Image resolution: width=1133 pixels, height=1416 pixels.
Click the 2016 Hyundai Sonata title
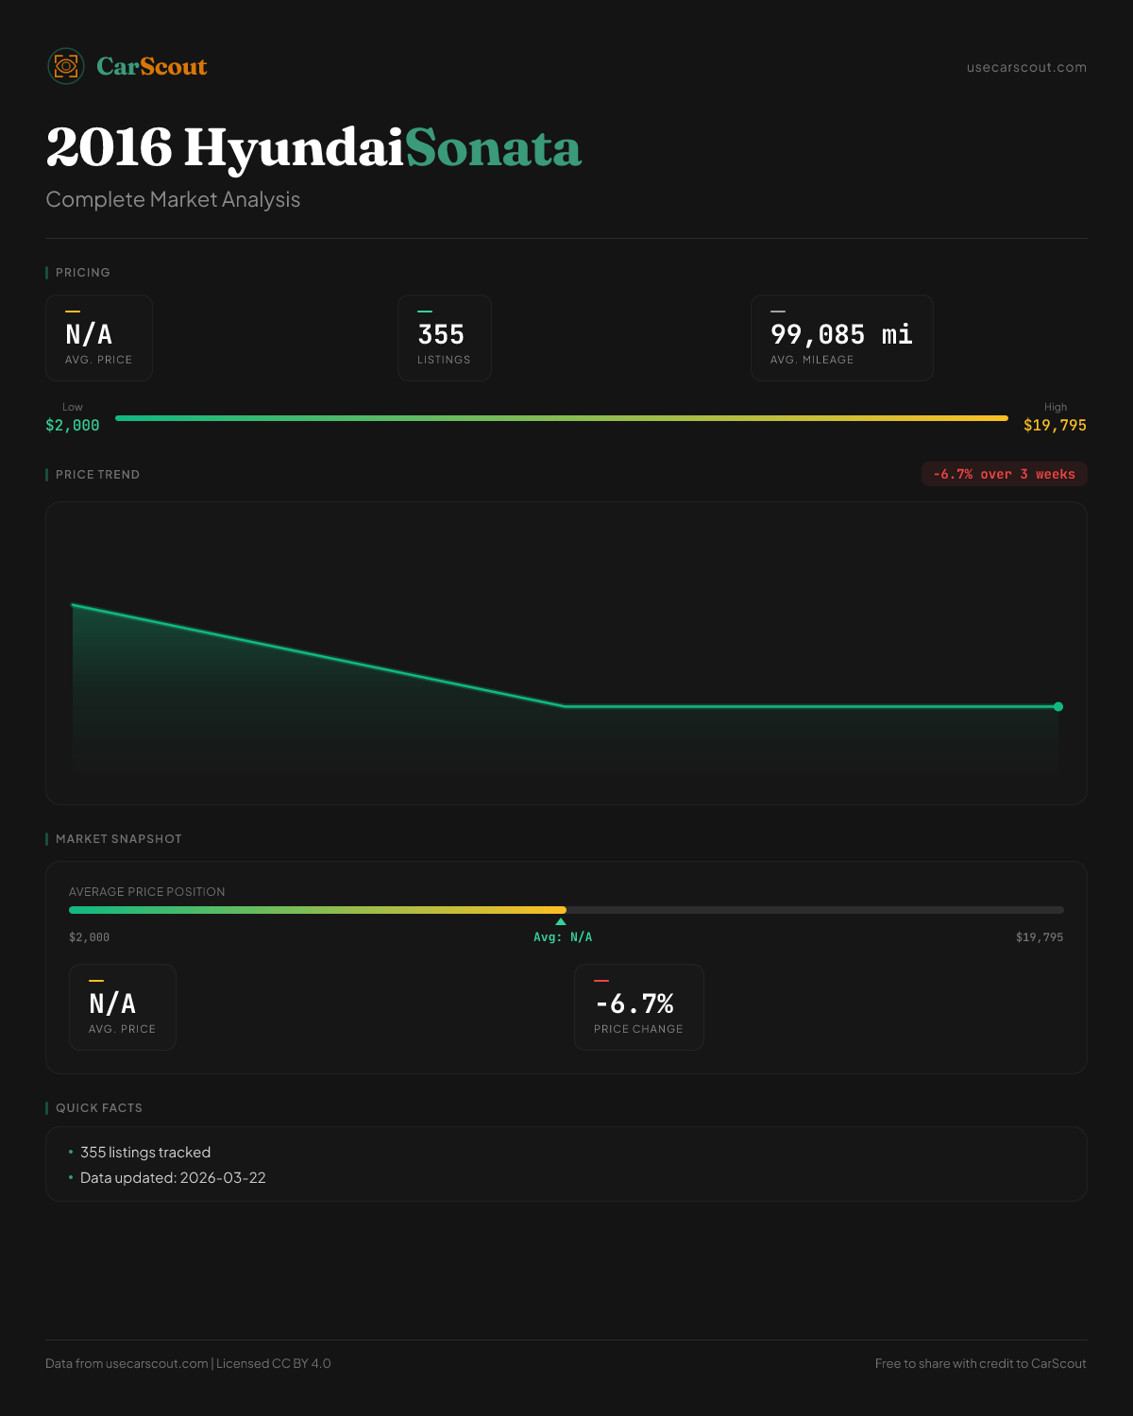click(x=313, y=148)
